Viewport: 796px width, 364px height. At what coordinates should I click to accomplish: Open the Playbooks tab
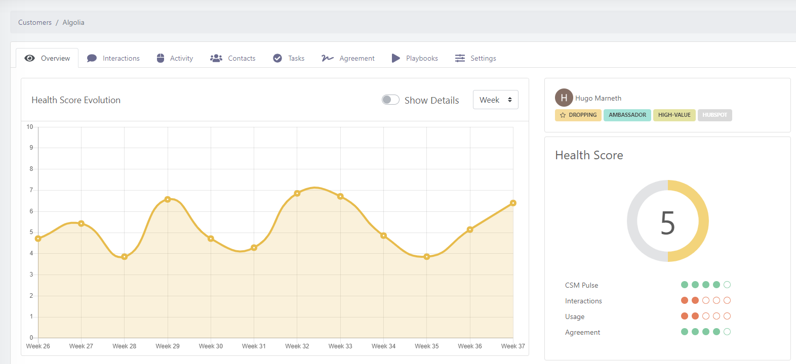pos(415,58)
